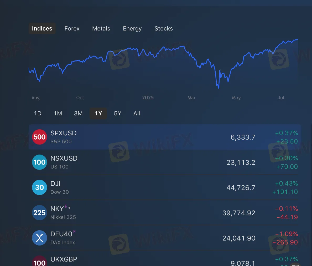Image resolution: width=312 pixels, height=266 pixels.
Task: Select the Energy tab
Action: click(x=132, y=28)
